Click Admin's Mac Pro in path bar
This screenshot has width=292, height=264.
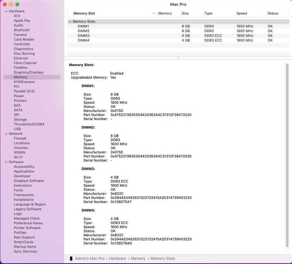click(x=90, y=258)
